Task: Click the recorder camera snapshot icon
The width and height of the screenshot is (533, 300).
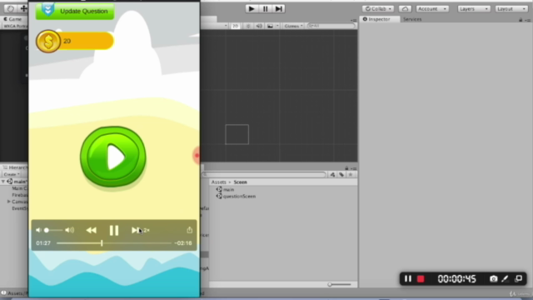Action: (x=493, y=279)
